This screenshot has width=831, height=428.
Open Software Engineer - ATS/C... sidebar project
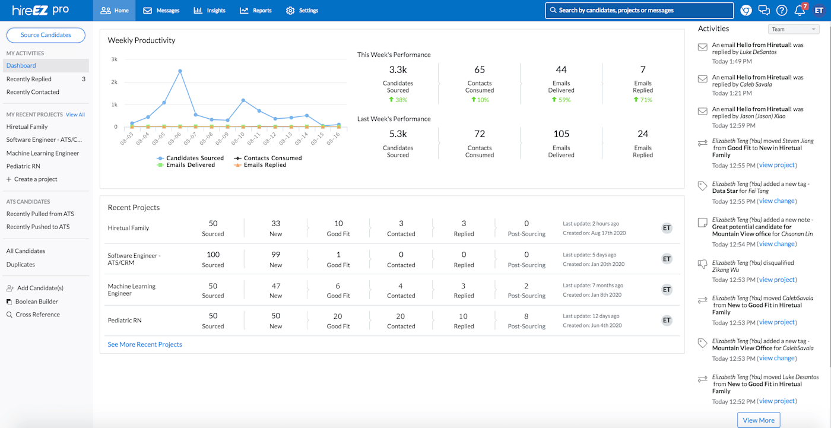(x=45, y=140)
